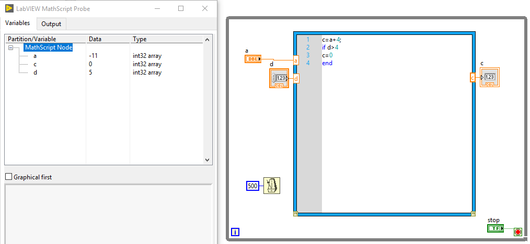Click the Partition/Variable column header
The width and height of the screenshot is (530, 244).
pos(45,39)
